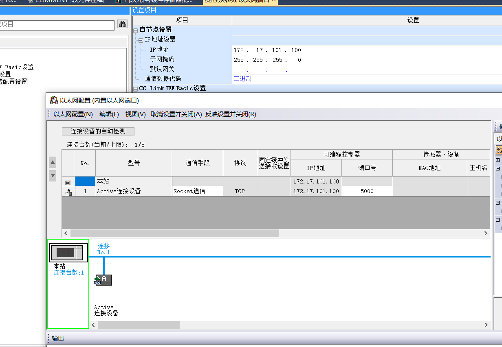Click the binoculars search icon

pyautogui.click(x=122, y=24)
